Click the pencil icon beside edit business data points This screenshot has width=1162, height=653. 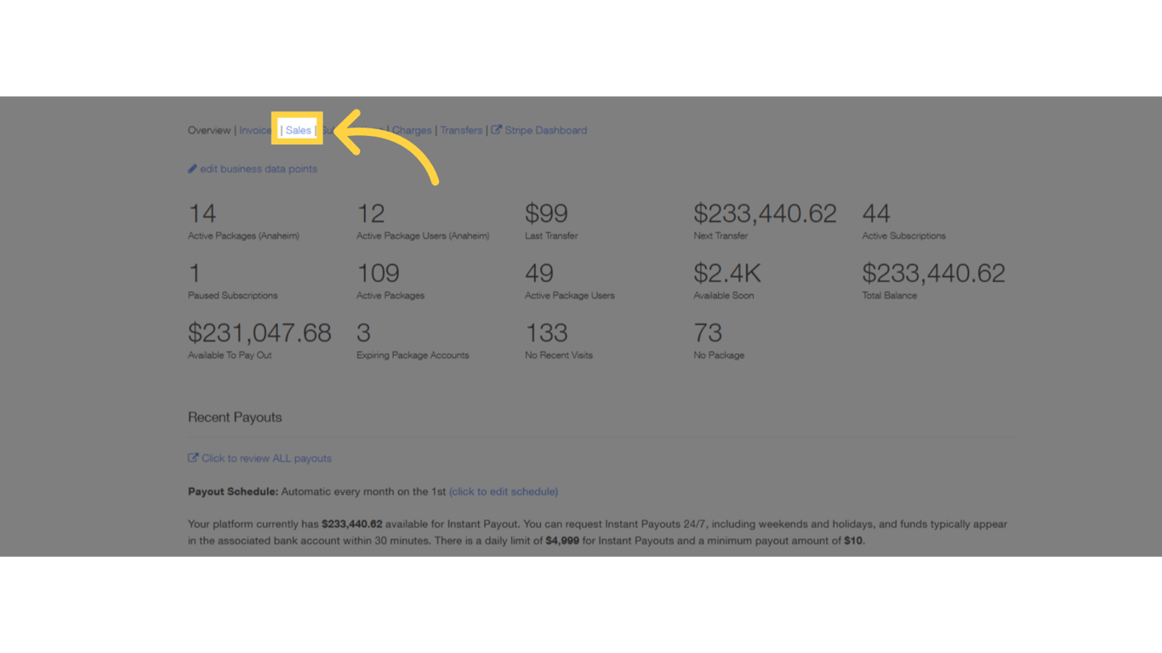click(x=192, y=169)
